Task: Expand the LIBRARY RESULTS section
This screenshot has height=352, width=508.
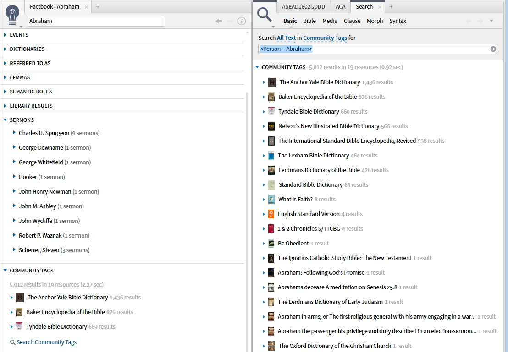Action: tap(5, 106)
